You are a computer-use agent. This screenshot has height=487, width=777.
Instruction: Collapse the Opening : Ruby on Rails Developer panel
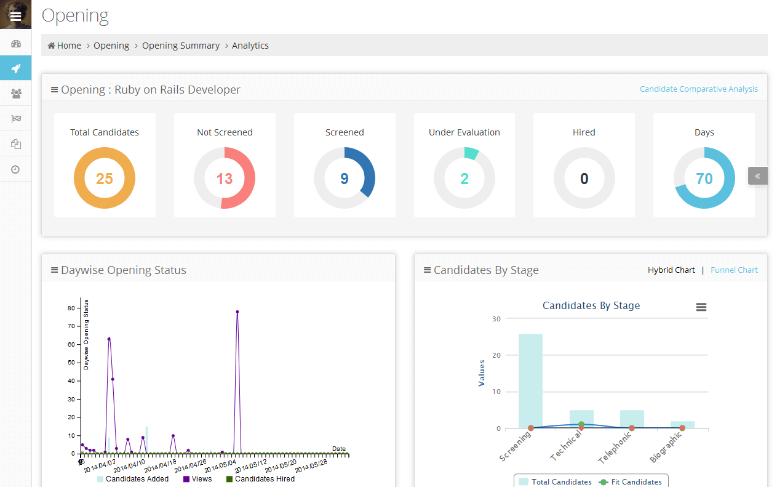click(x=54, y=90)
